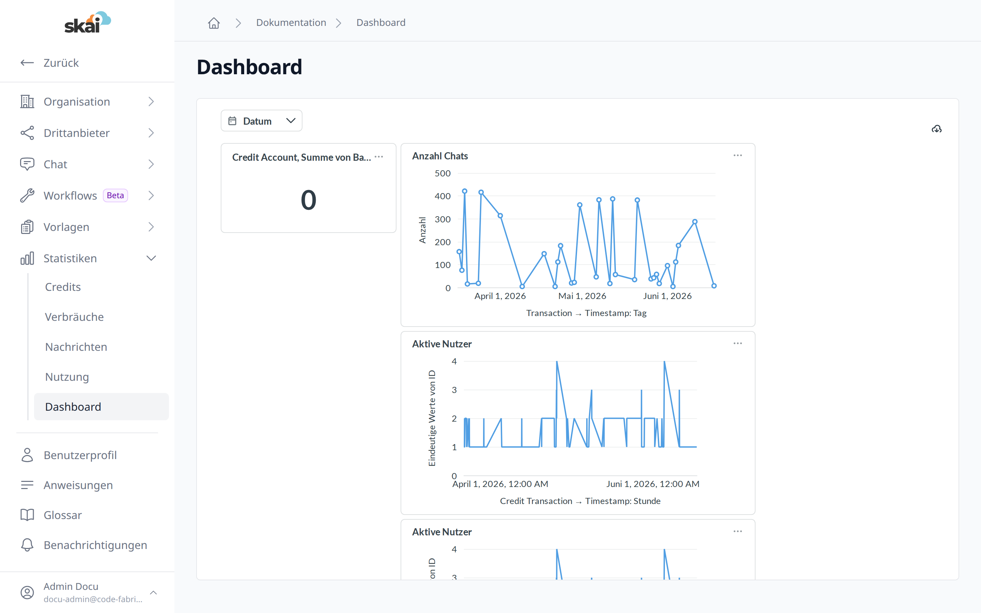Expand the Workflows menu chevron
The height and width of the screenshot is (613, 981).
[x=151, y=195]
